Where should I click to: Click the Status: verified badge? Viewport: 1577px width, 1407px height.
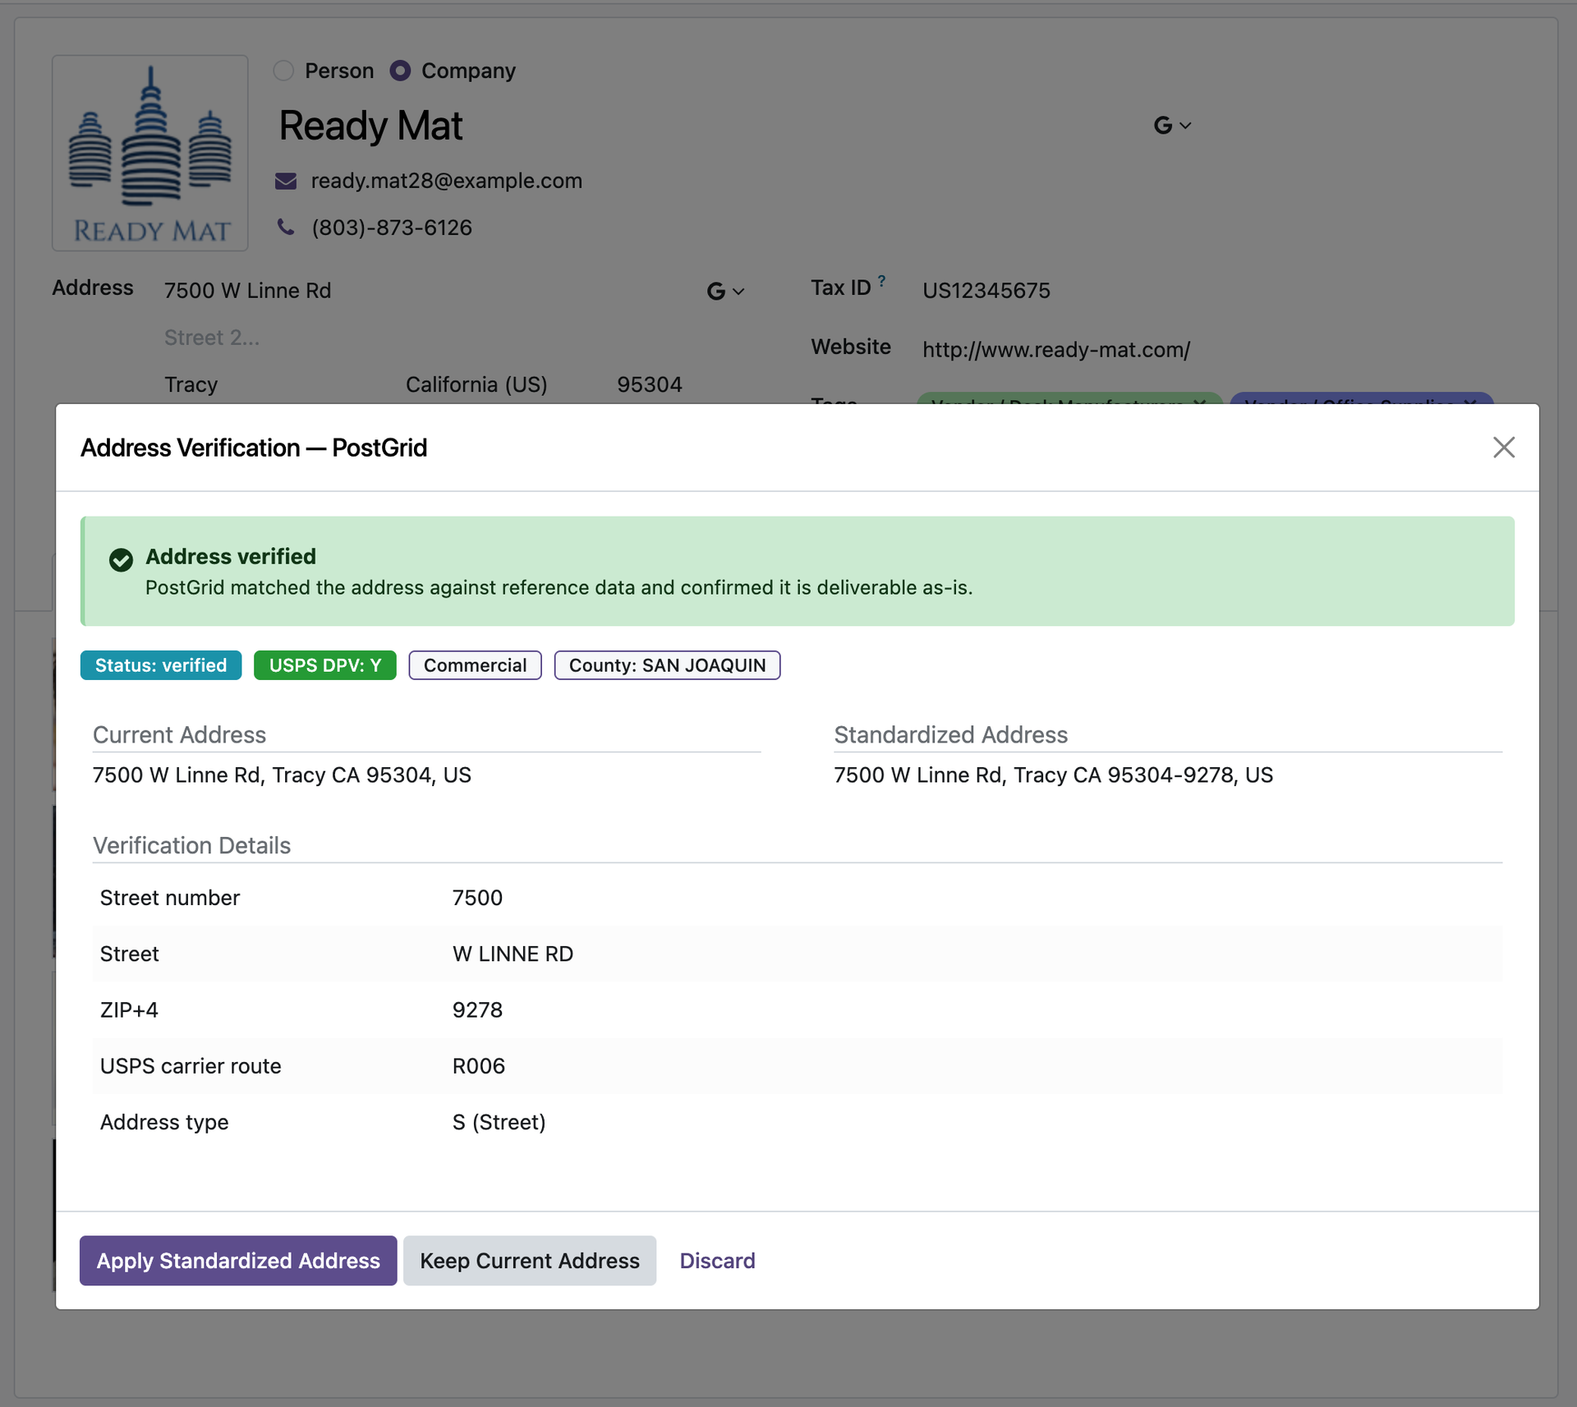161,665
